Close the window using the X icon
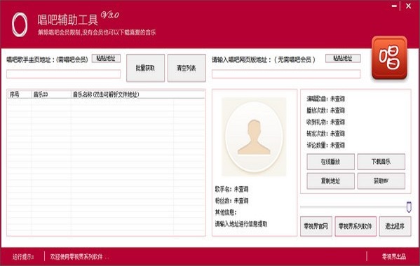The image size is (420, 266). pyautogui.click(x=409, y=6)
